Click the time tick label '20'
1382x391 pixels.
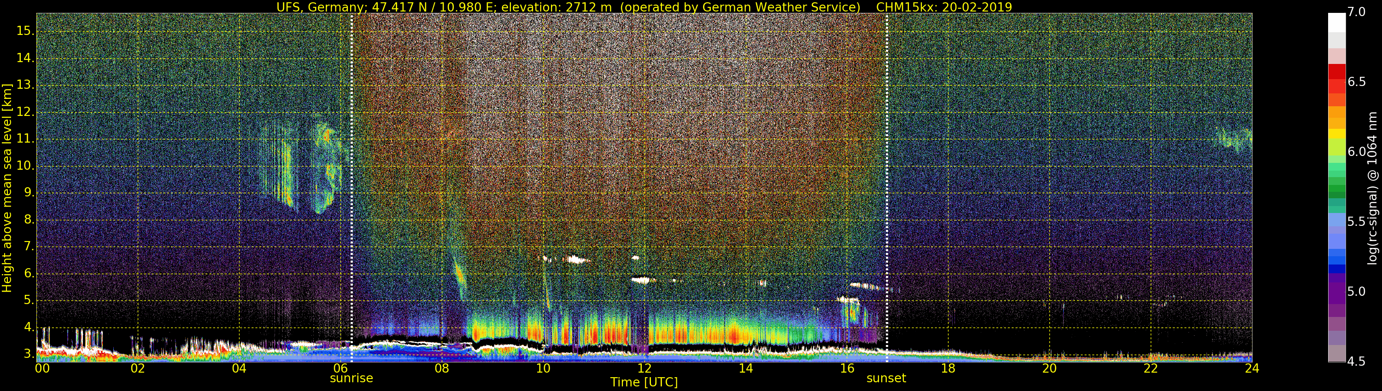[x=1049, y=368]
